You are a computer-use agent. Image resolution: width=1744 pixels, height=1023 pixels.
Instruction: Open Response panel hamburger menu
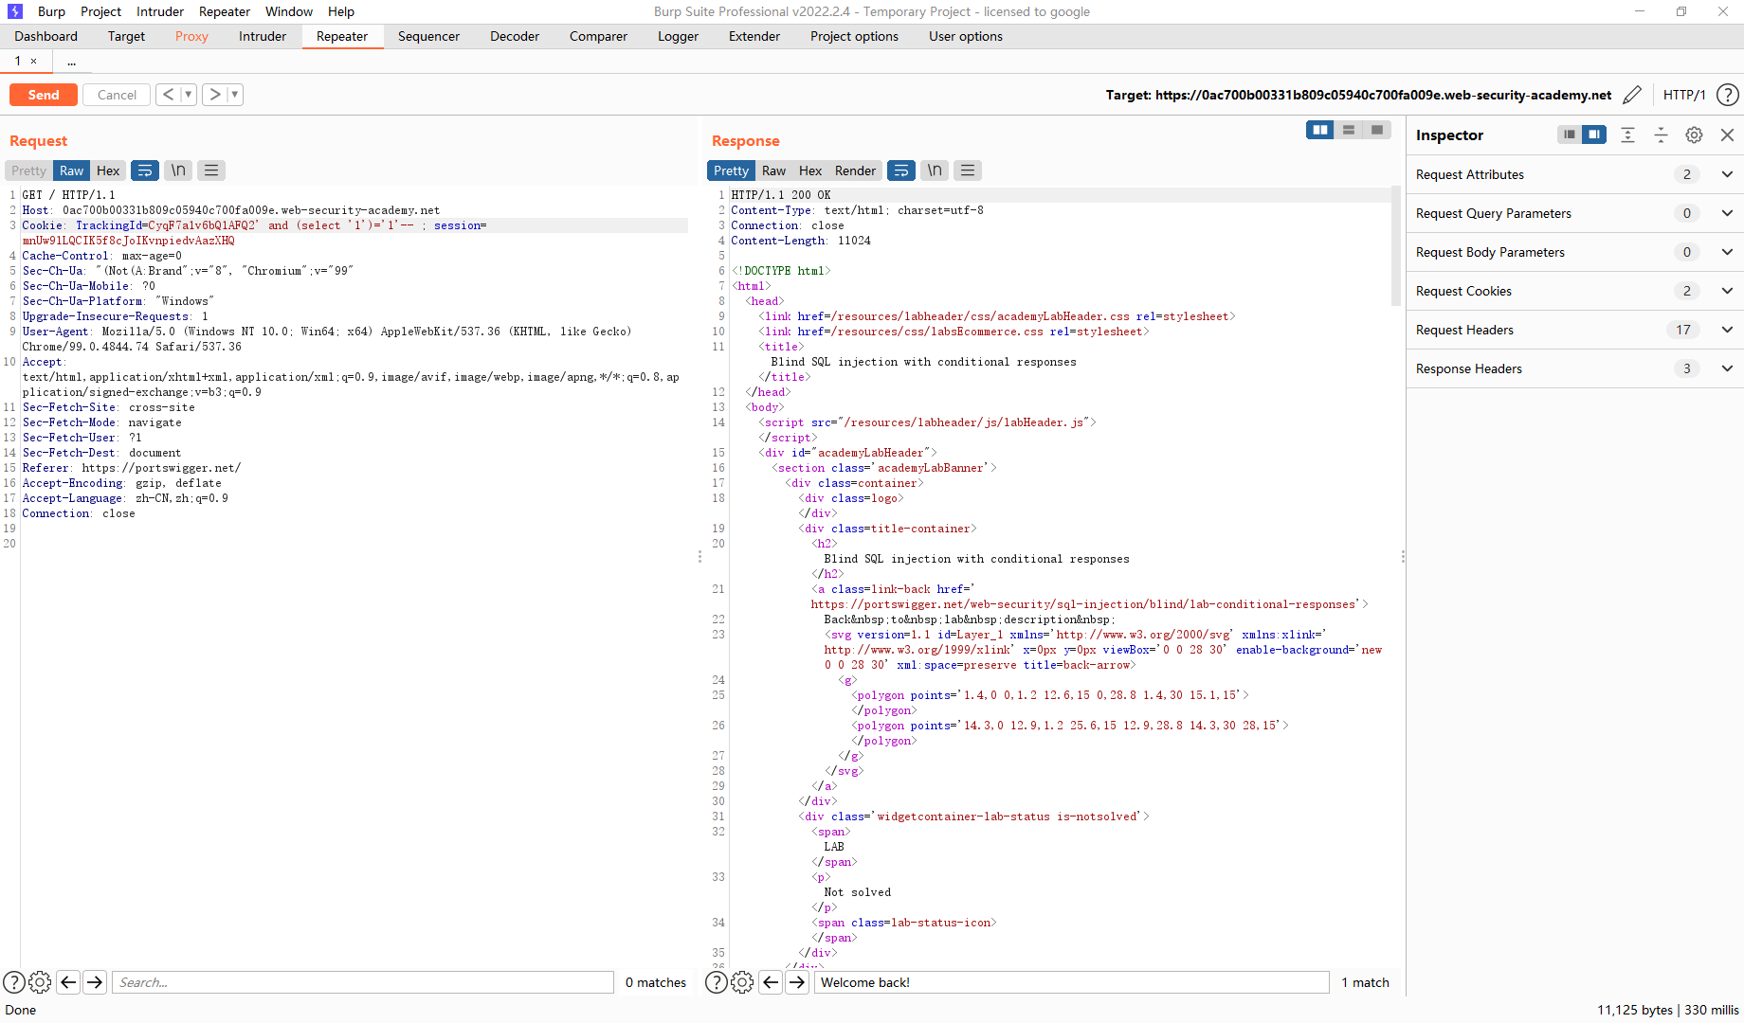point(968,170)
